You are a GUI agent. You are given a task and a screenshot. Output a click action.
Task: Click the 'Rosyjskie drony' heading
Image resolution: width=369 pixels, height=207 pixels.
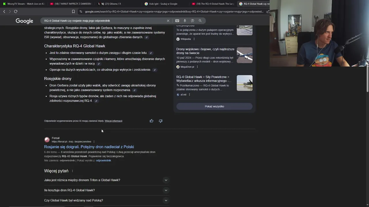coord(58,78)
